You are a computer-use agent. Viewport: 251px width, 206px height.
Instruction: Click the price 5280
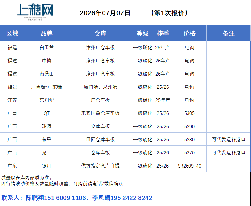[x=189, y=139]
